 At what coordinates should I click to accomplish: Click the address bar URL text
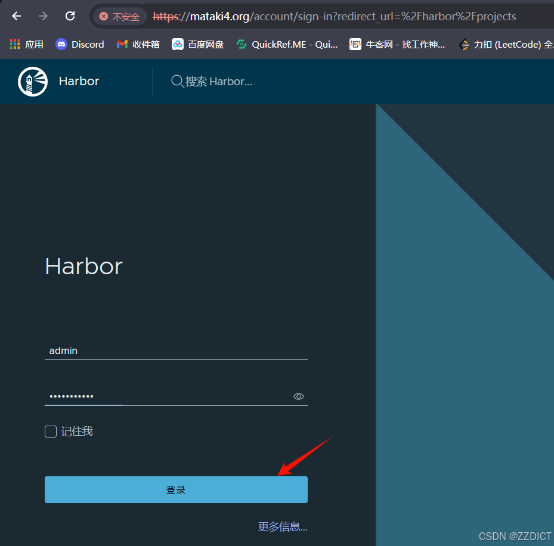(x=334, y=16)
